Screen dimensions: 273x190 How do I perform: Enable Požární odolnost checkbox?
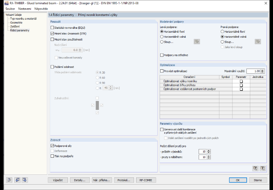(52, 67)
